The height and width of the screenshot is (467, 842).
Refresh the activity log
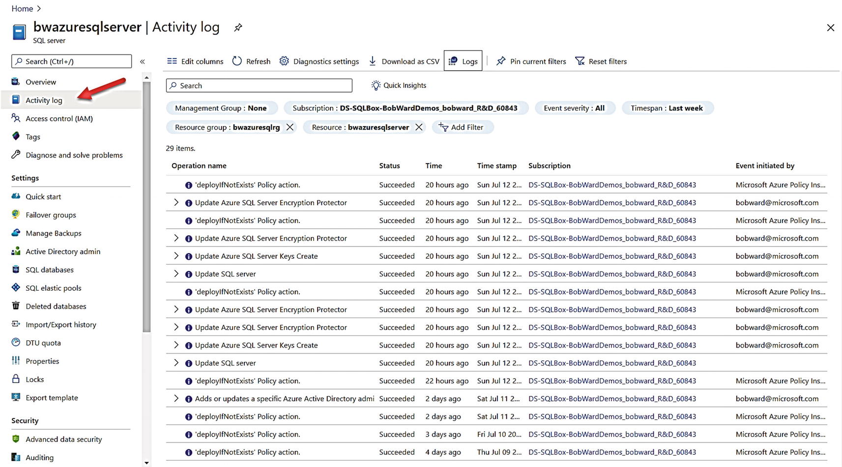point(251,61)
